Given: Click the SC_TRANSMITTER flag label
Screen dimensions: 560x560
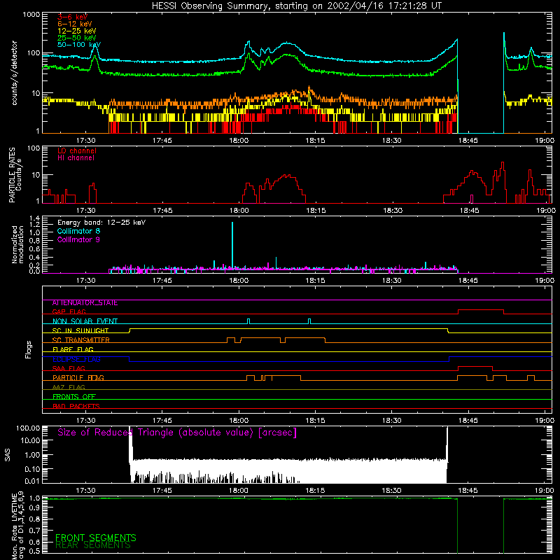Looking at the screenshot, I should coord(80,340).
